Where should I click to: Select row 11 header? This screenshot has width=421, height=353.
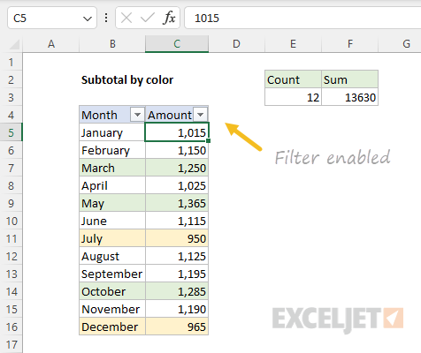tap(11, 238)
